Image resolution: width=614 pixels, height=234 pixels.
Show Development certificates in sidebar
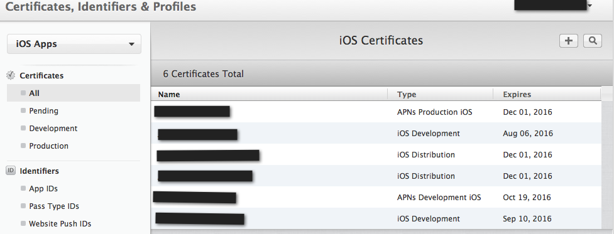53,128
